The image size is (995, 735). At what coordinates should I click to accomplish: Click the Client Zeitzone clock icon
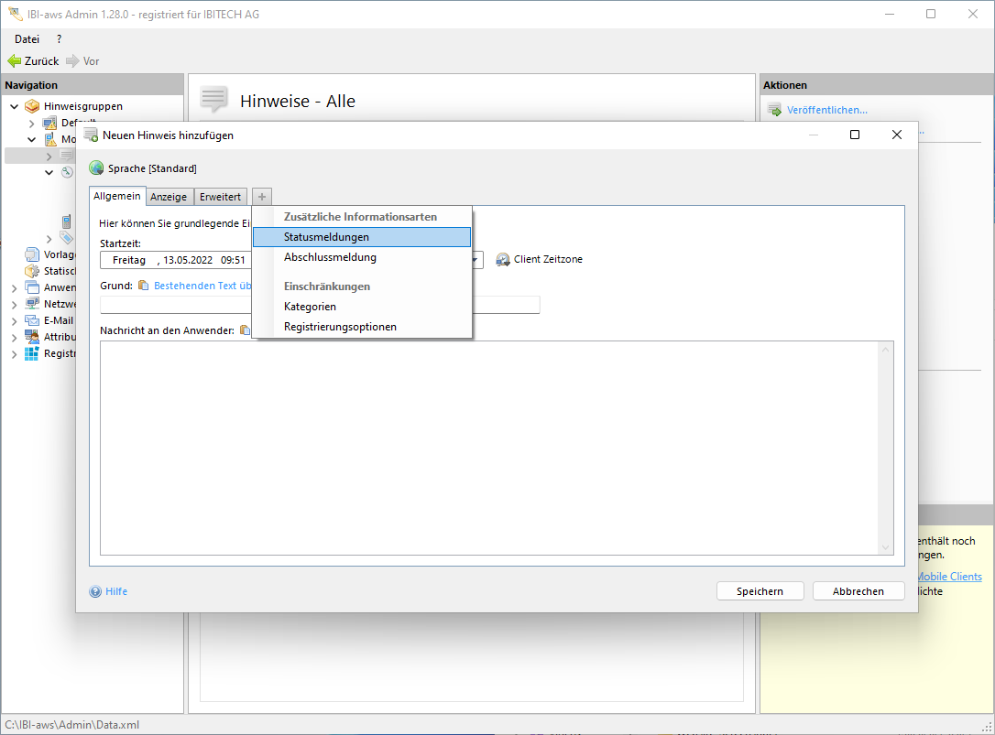point(503,260)
